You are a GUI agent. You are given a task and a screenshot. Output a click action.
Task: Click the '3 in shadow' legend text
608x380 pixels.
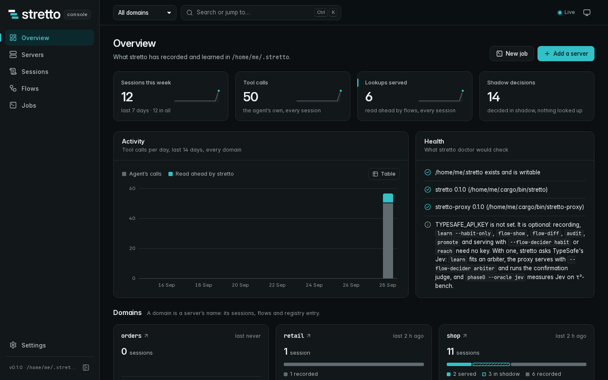coord(504,374)
